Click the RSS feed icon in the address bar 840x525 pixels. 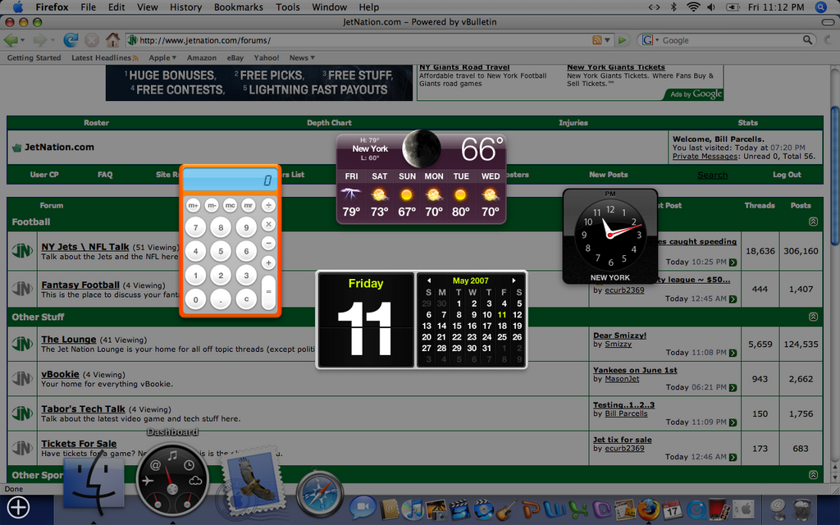(x=597, y=40)
